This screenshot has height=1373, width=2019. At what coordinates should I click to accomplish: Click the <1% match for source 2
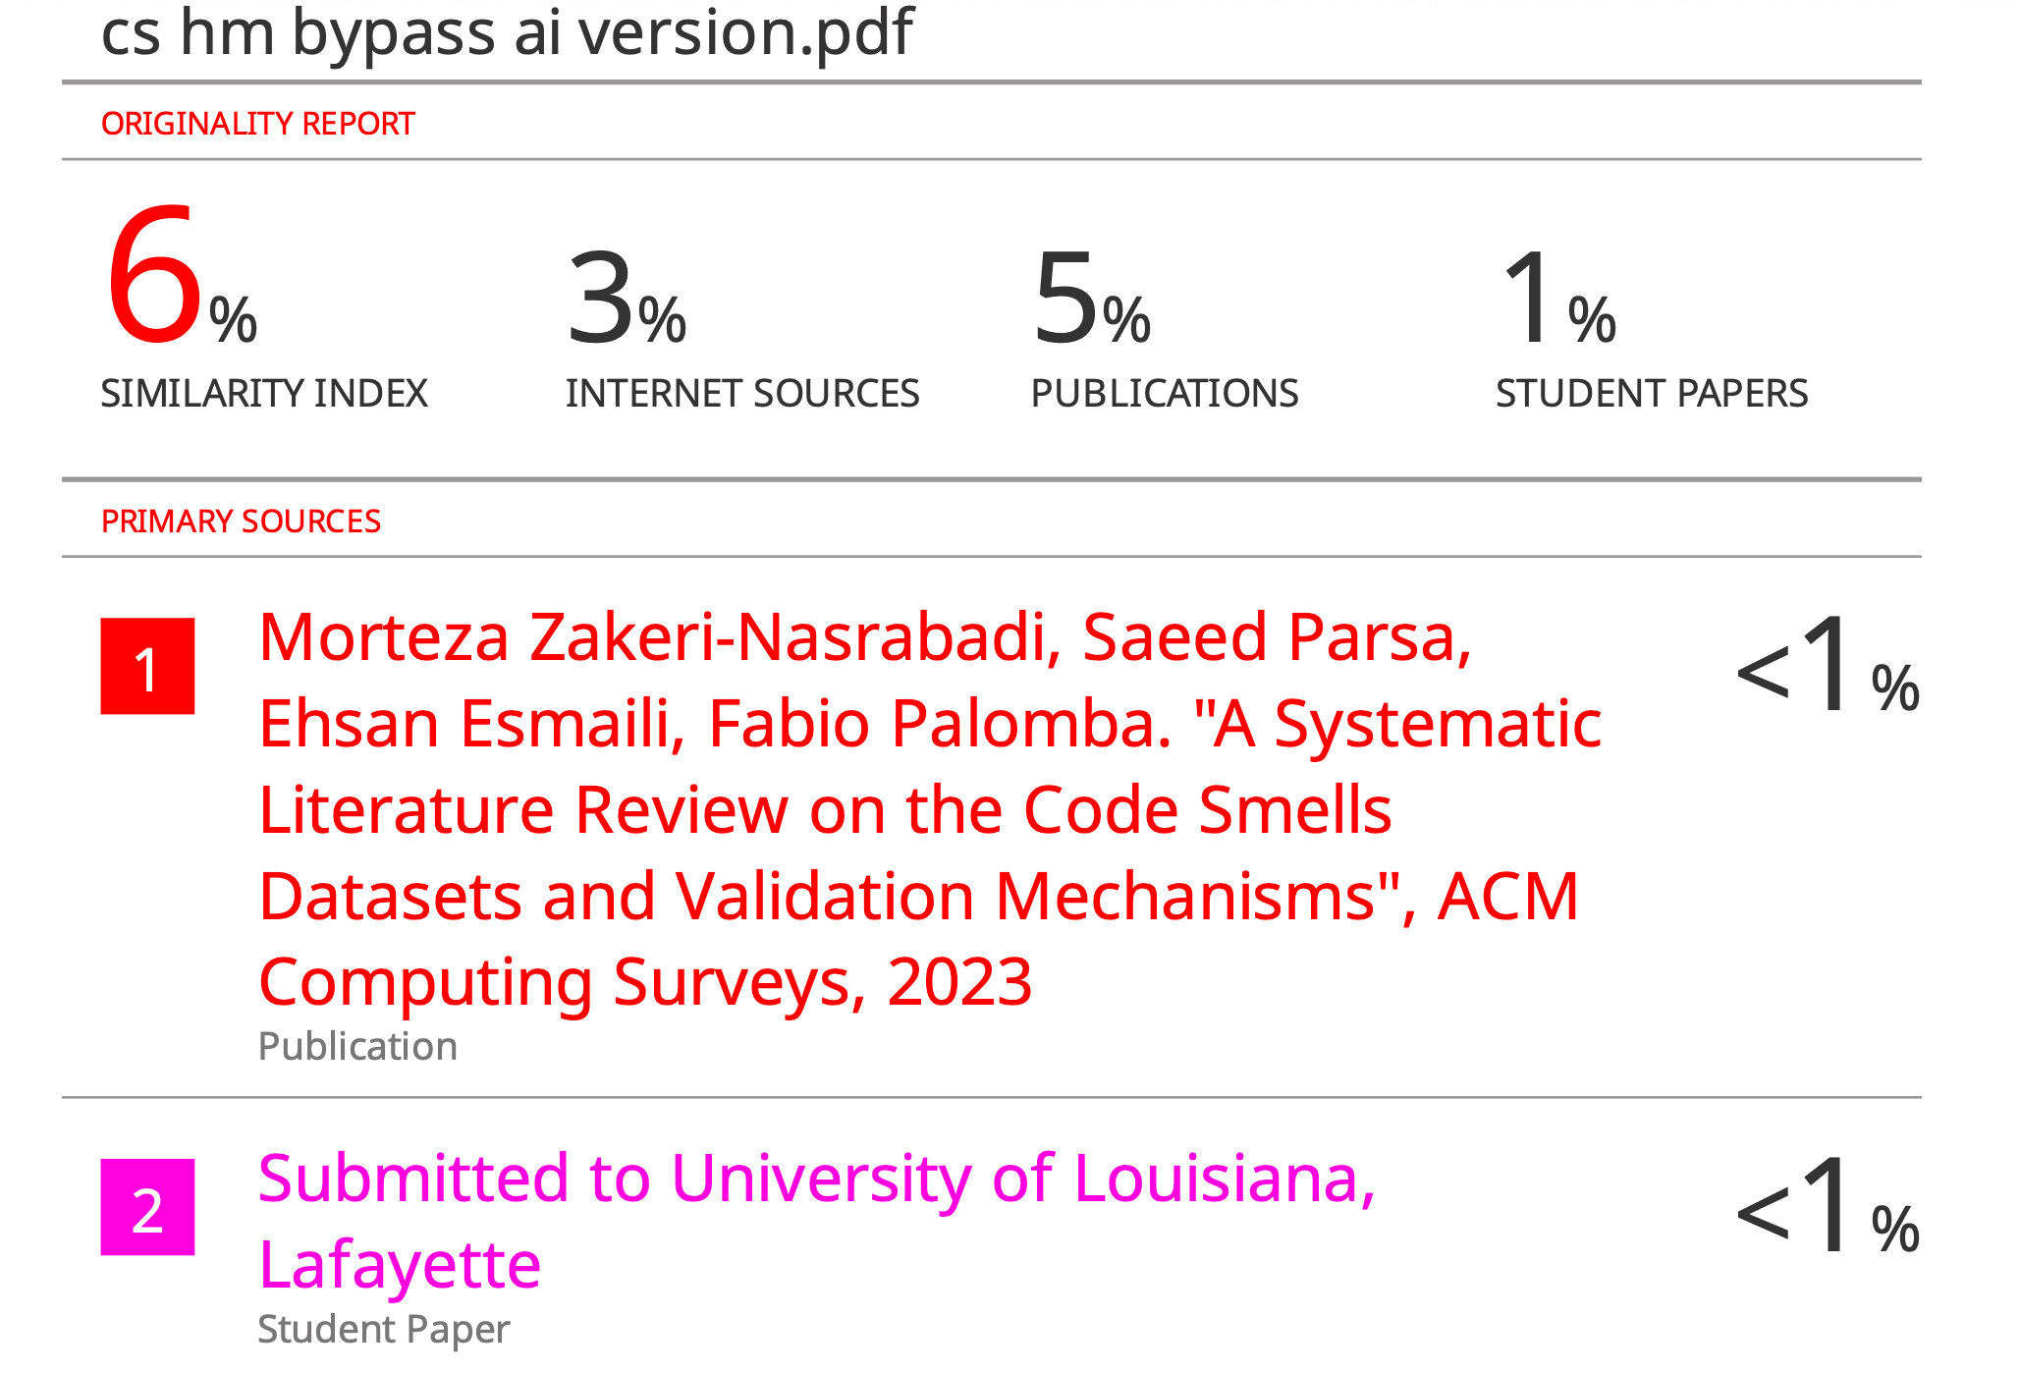tap(1827, 1207)
